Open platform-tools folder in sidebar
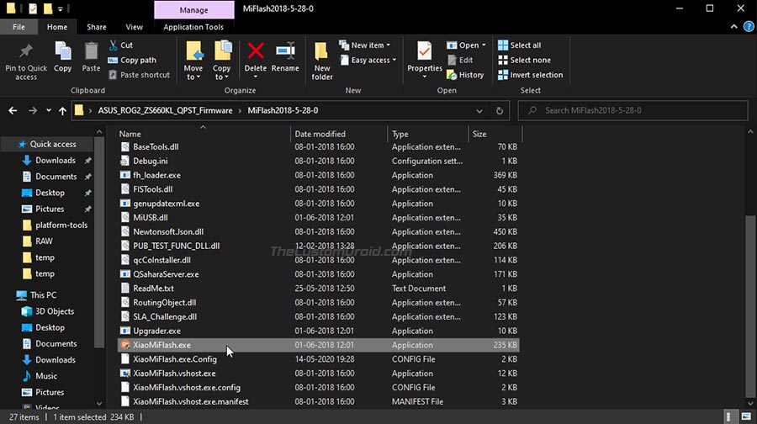 click(x=55, y=225)
